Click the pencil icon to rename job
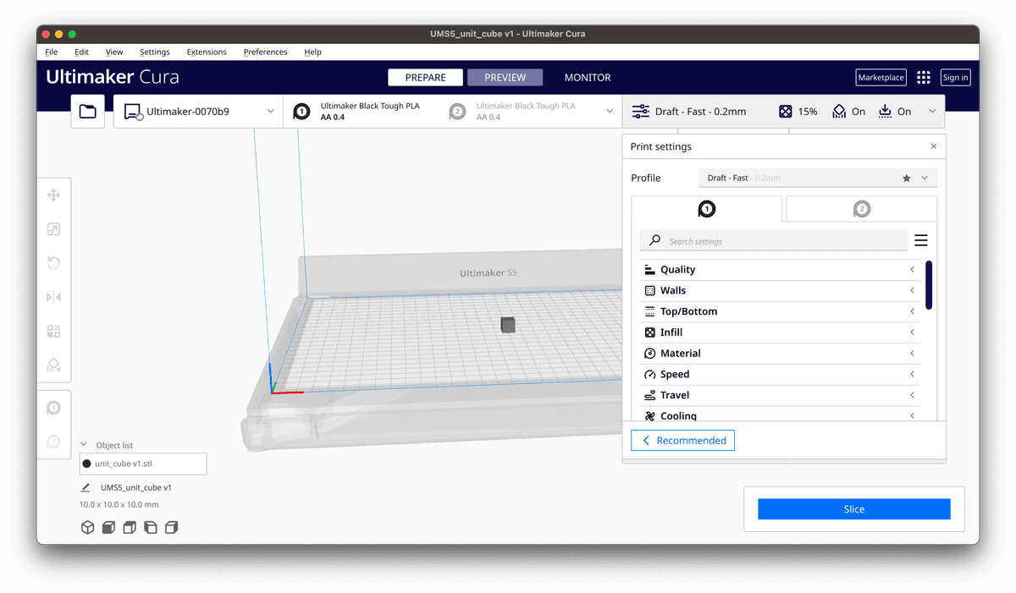1016x593 pixels. tap(86, 488)
